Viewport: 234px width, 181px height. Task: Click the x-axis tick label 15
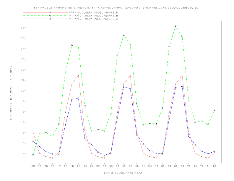[65, 166]
